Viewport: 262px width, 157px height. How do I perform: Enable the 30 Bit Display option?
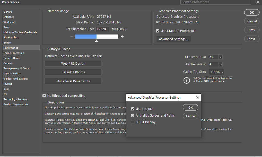133,122
